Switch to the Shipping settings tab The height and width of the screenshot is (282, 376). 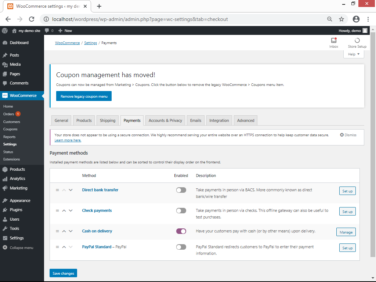point(108,120)
